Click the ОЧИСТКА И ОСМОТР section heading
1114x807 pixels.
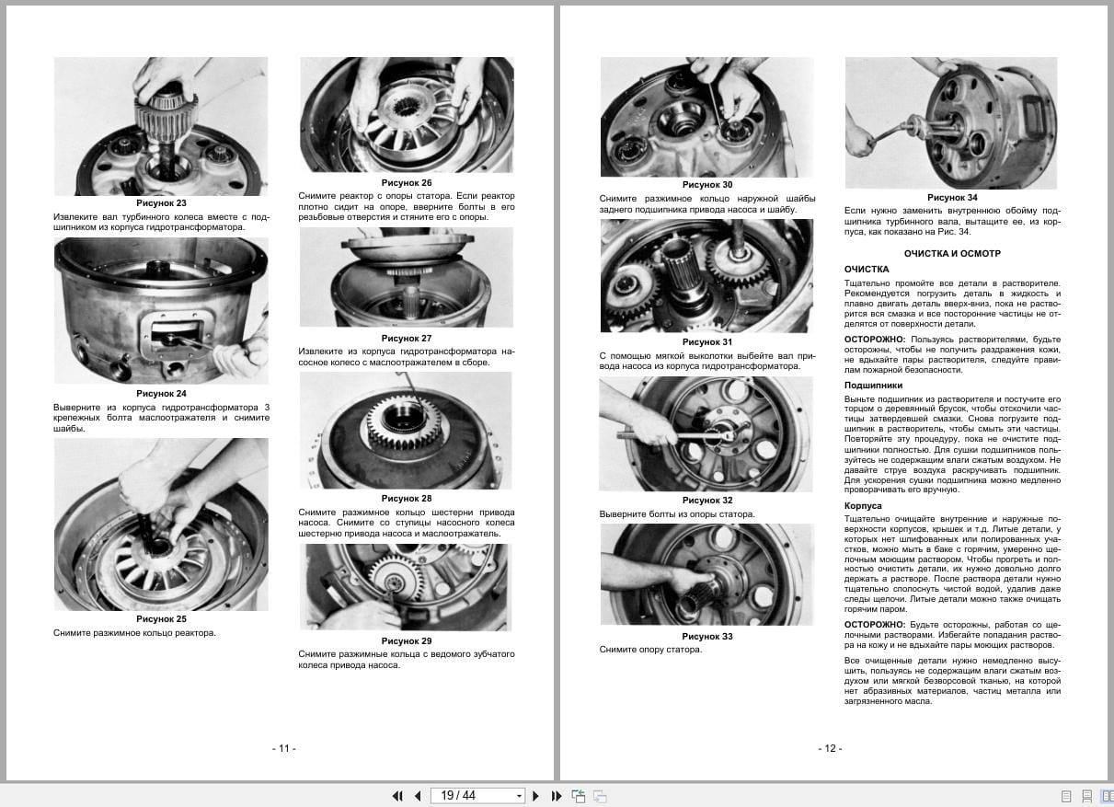coord(954,252)
